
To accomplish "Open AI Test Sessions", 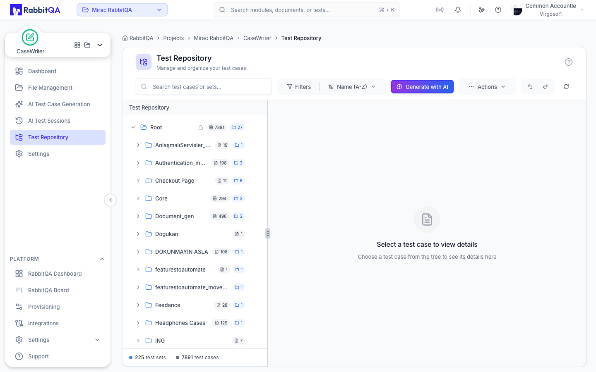I will point(58,121).
